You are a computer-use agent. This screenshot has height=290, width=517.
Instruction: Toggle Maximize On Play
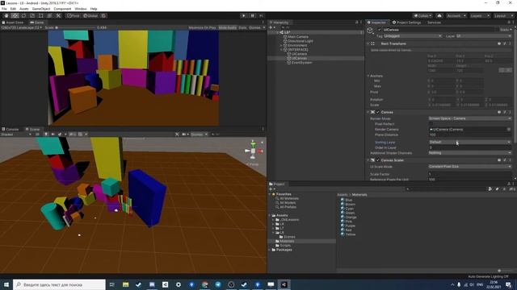tap(202, 27)
